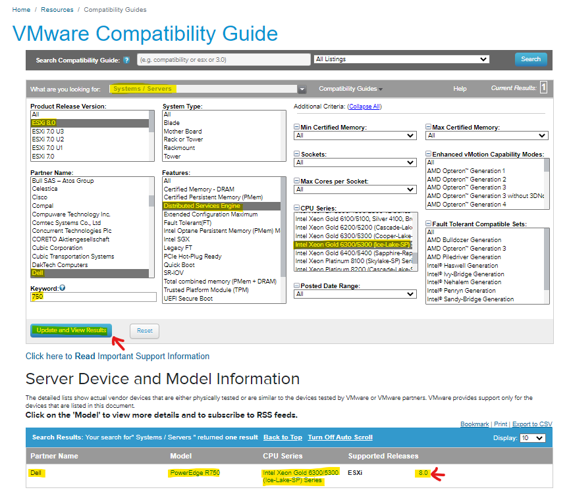Click the Collapse All link
Viewport: 569px width, 494px height.
[x=365, y=107]
